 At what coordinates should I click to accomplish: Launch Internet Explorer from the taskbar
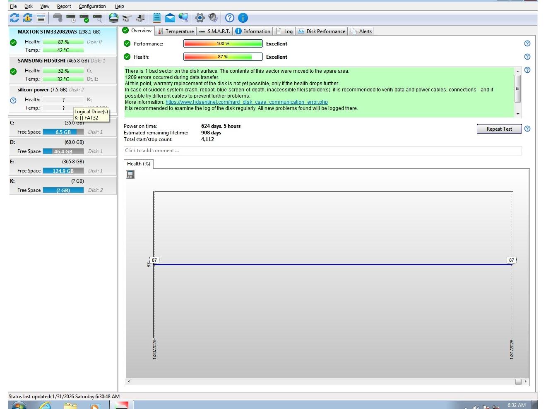pos(45,405)
